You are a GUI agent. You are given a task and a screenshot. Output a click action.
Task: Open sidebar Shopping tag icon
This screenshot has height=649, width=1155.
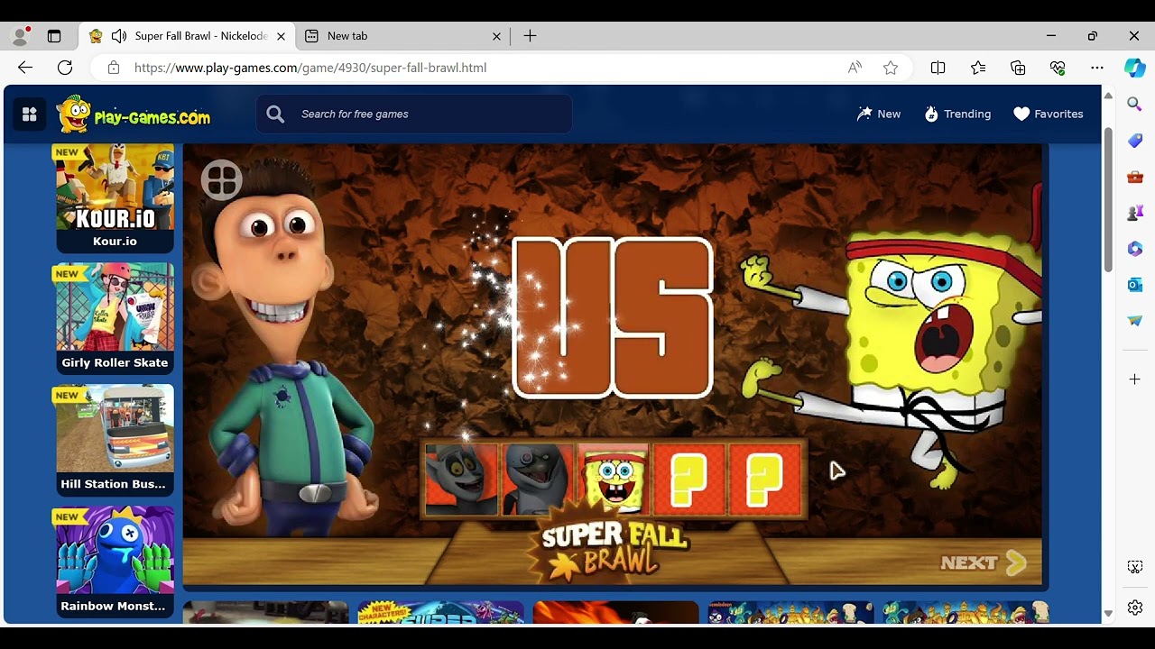[1135, 141]
